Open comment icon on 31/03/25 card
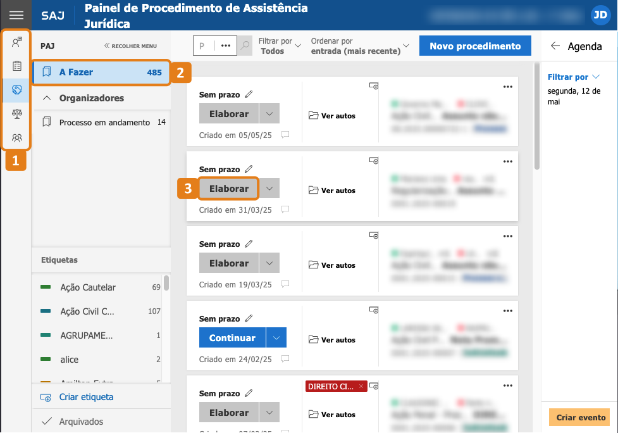This screenshot has height=433, width=618. point(285,209)
